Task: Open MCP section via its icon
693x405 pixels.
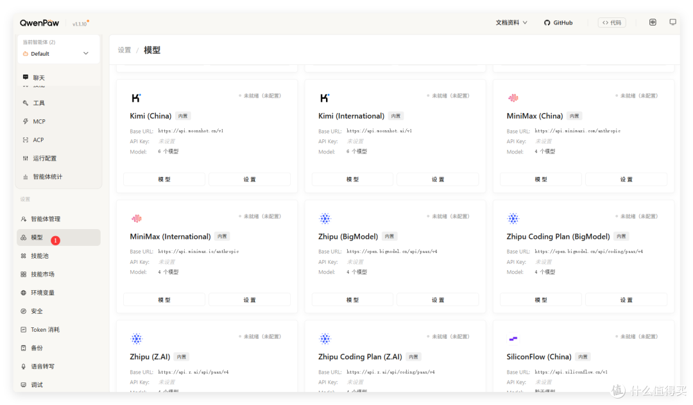Action: pyautogui.click(x=25, y=121)
